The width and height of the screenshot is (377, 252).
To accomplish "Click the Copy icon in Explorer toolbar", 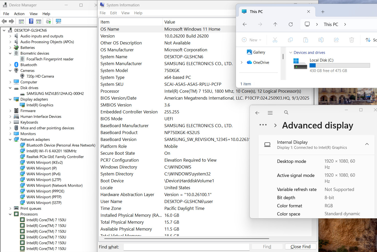I will pyautogui.click(x=290, y=40).
